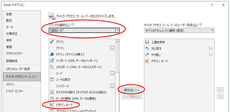The image size is (230, 112).
Task: Click the 追加(A) >> button
Action: tap(132, 90)
